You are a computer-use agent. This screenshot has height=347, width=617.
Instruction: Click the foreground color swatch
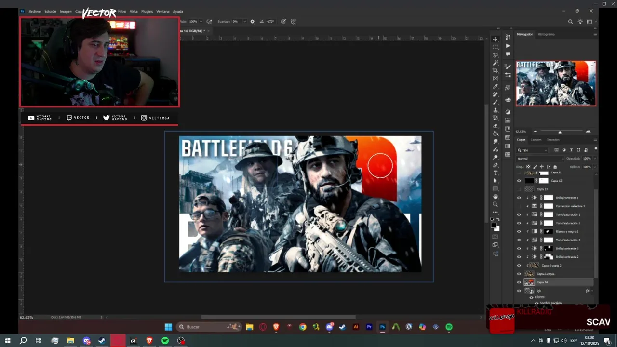coord(494,225)
